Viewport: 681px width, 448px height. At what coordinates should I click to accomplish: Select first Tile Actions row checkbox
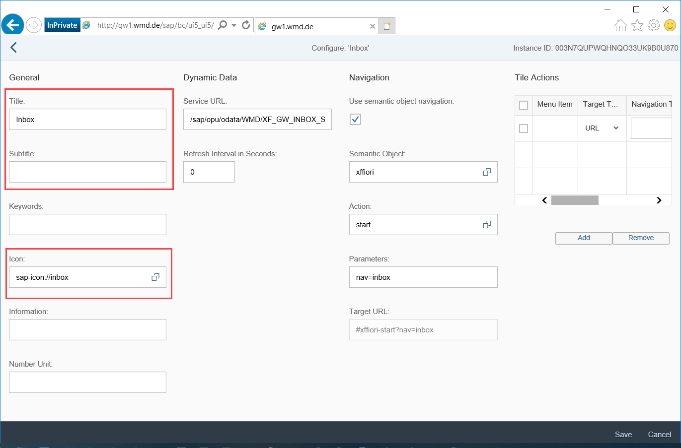coord(523,128)
